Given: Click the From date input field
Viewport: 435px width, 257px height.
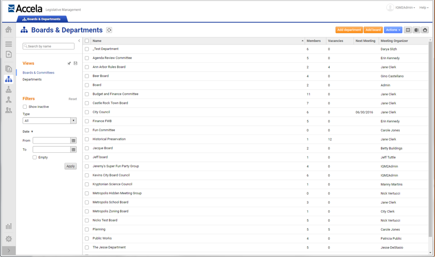Looking at the screenshot, I should (52, 141).
